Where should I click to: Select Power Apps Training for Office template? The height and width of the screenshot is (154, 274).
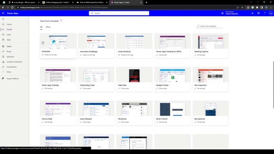(173, 46)
